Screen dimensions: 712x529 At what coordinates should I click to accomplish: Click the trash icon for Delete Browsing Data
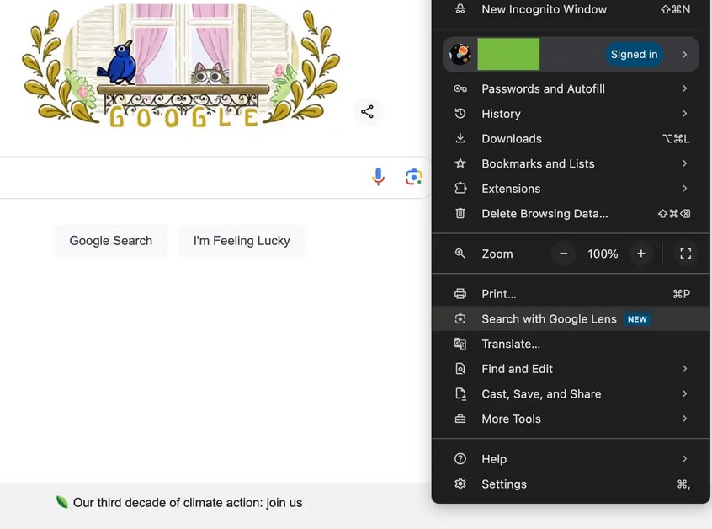coord(460,213)
